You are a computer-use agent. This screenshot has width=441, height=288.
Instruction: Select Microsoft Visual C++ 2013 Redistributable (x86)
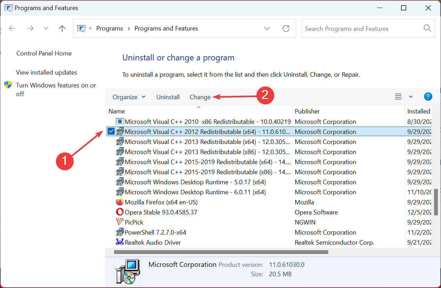208,152
